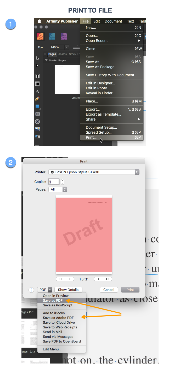
Task: Go to last page in print preview
Action: click(107, 279)
